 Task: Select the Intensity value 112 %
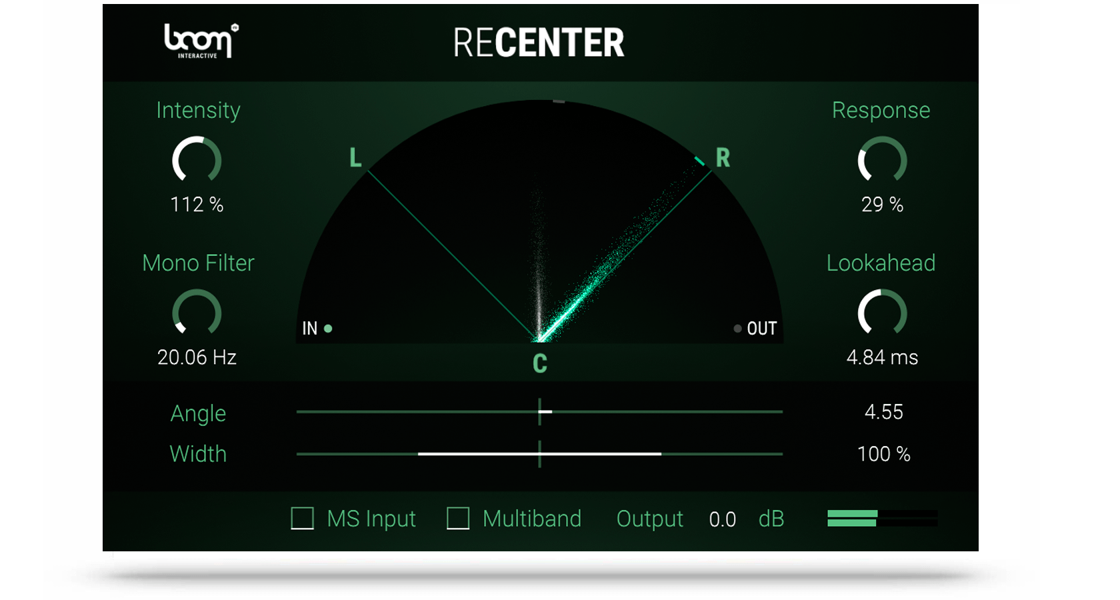click(x=197, y=204)
